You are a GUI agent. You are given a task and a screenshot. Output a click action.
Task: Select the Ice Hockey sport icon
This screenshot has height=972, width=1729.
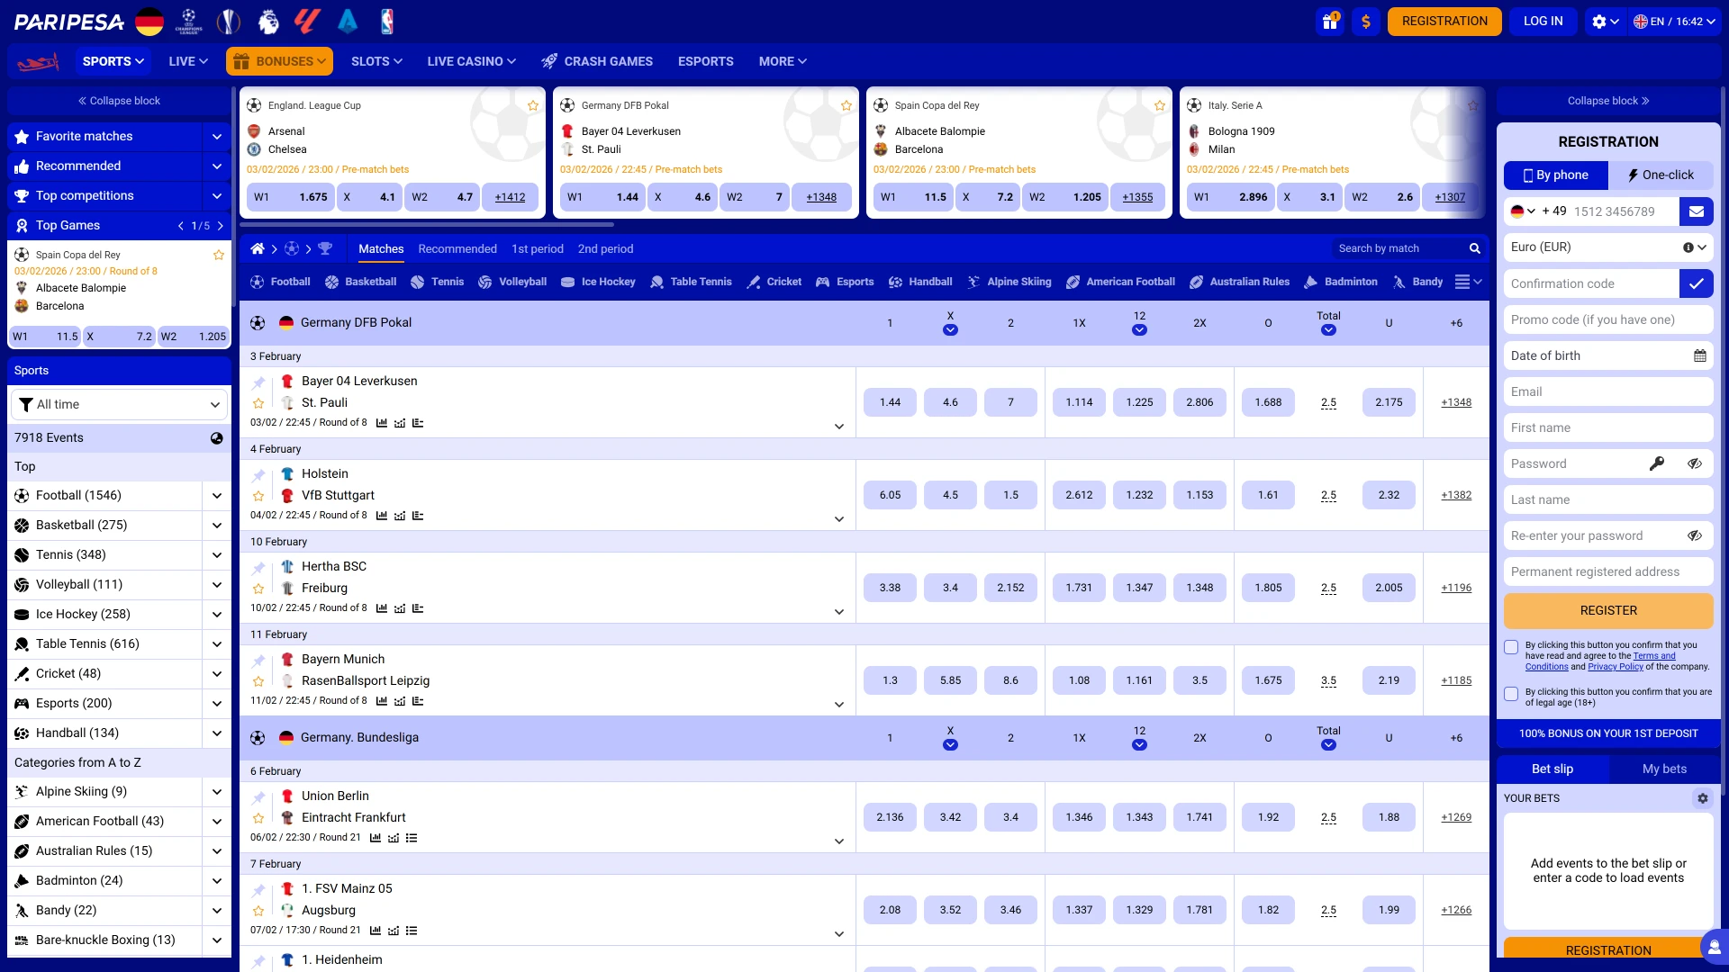568,282
